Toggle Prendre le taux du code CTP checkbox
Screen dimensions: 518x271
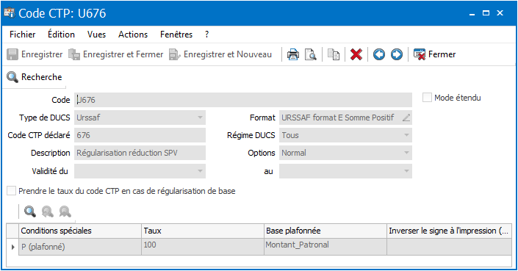tap(12, 191)
